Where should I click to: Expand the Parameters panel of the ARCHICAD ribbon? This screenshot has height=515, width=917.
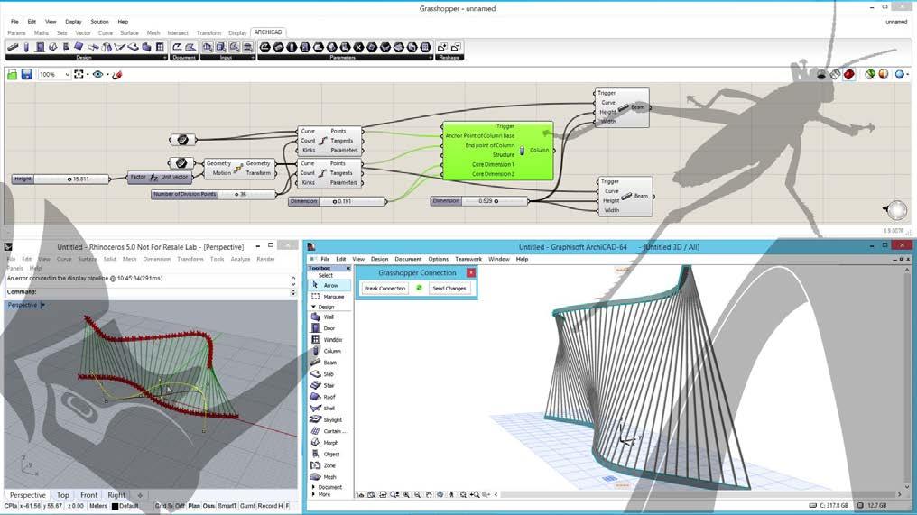coord(431,58)
